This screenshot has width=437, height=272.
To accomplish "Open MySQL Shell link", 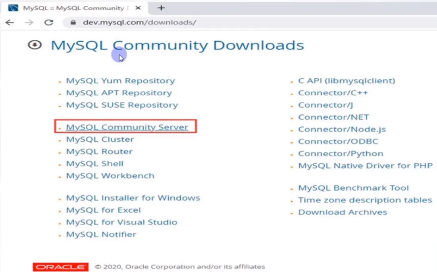I will click(x=95, y=164).
